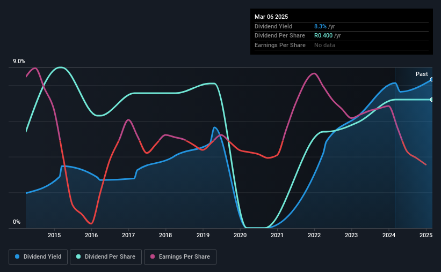441x272 pixels.
Task: Toggle the Dividend Yield legend button
Action: pos(38,257)
